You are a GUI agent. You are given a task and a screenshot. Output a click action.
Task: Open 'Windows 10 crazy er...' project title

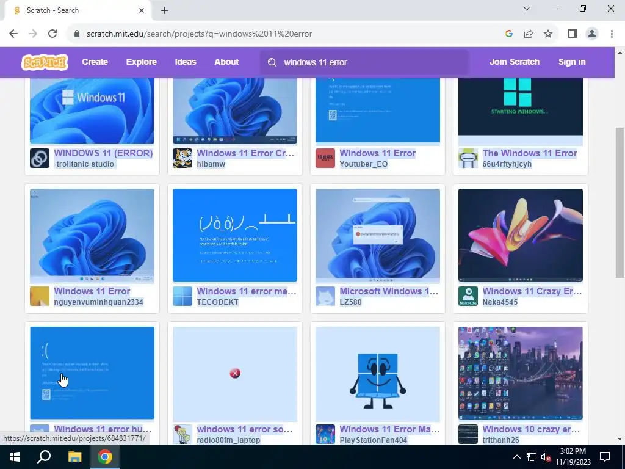point(532,429)
